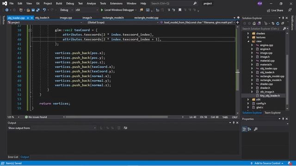The width and height of the screenshot is (296, 166).
Task: Click Show All Files icon
Action: (283, 24)
